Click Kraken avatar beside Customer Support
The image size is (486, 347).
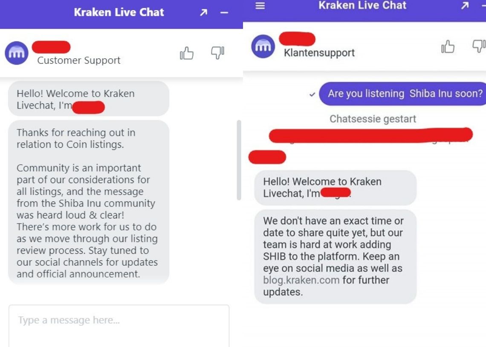point(17,53)
